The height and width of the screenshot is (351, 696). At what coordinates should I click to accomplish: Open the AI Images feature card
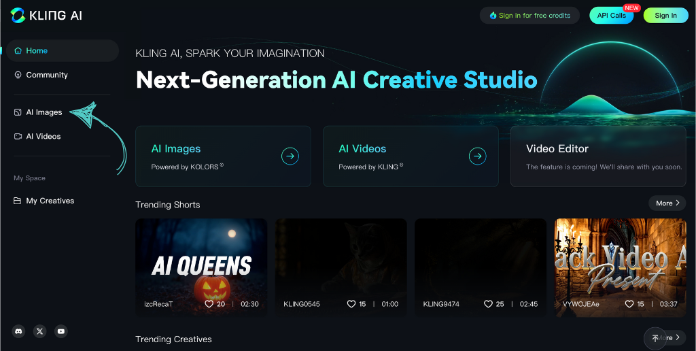pos(223,156)
